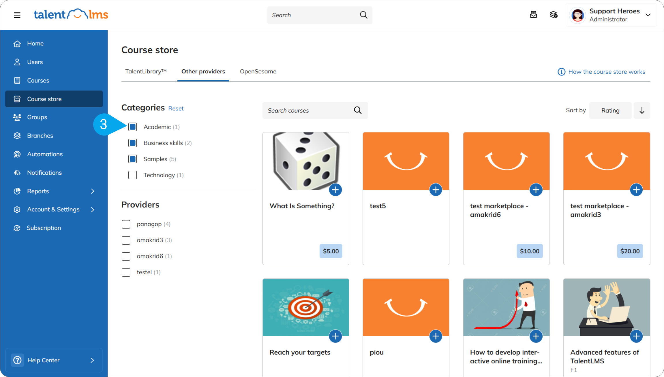Click the Groups people icon

17,117
